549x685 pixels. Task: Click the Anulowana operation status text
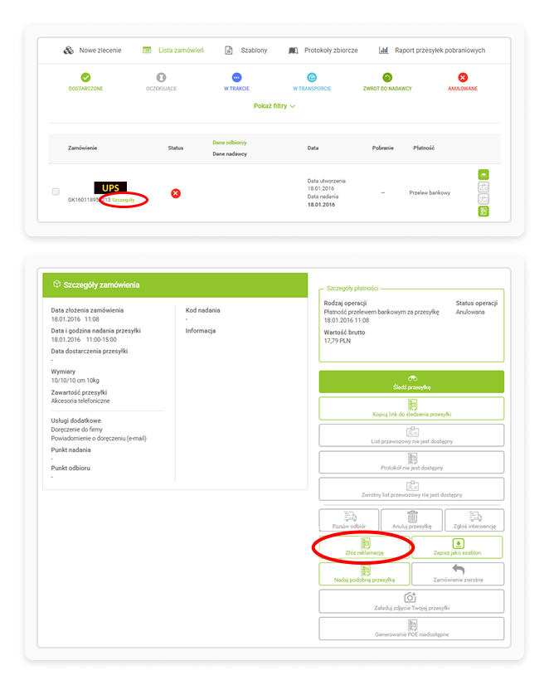(x=470, y=312)
